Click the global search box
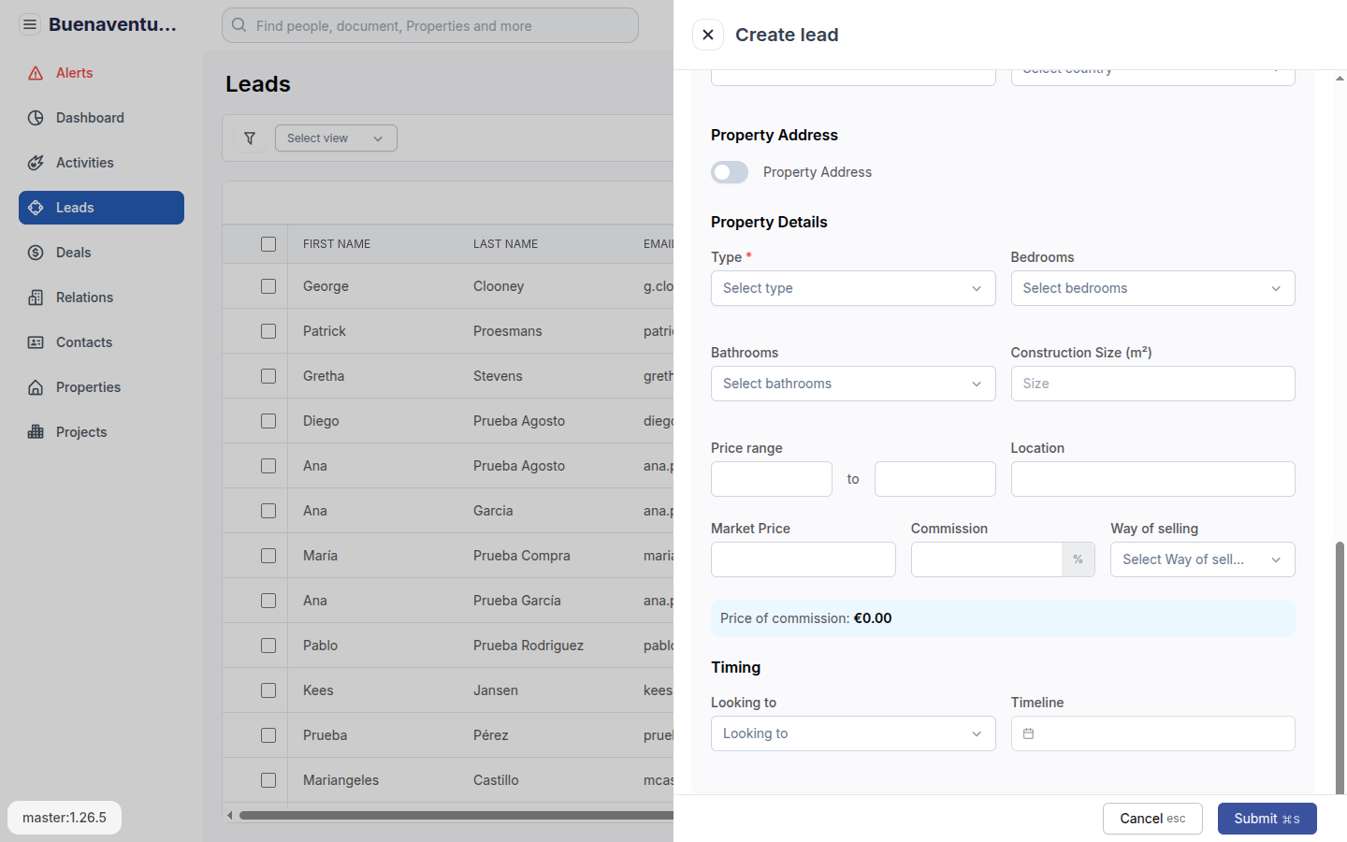 coord(430,25)
